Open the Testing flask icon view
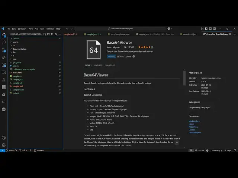Screen dimensions: 238x178 [x=4, y=80]
